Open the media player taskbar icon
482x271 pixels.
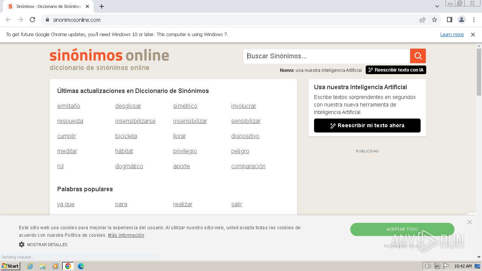point(55,266)
